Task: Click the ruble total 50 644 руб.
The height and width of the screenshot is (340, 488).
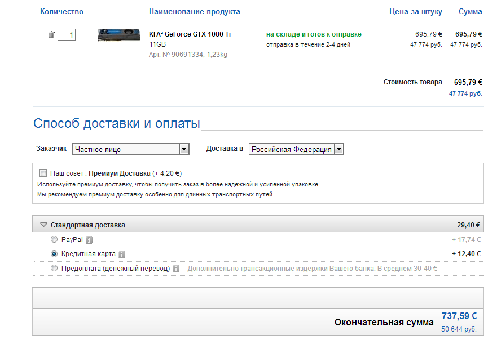Action: click(x=459, y=329)
